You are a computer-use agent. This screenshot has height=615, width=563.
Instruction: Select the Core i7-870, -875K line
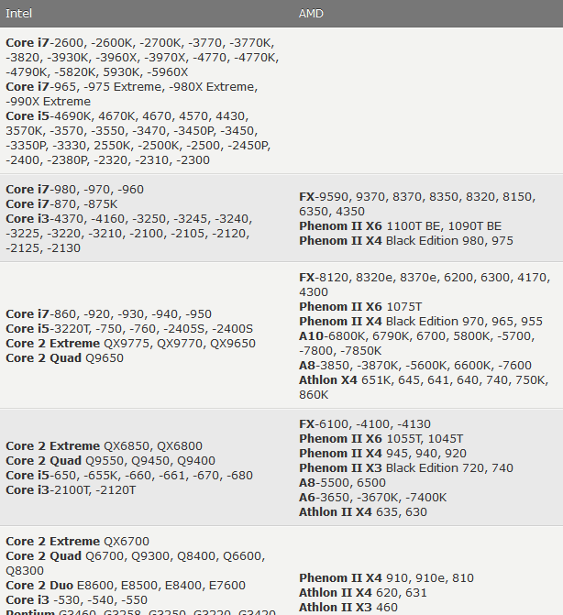[x=61, y=204]
